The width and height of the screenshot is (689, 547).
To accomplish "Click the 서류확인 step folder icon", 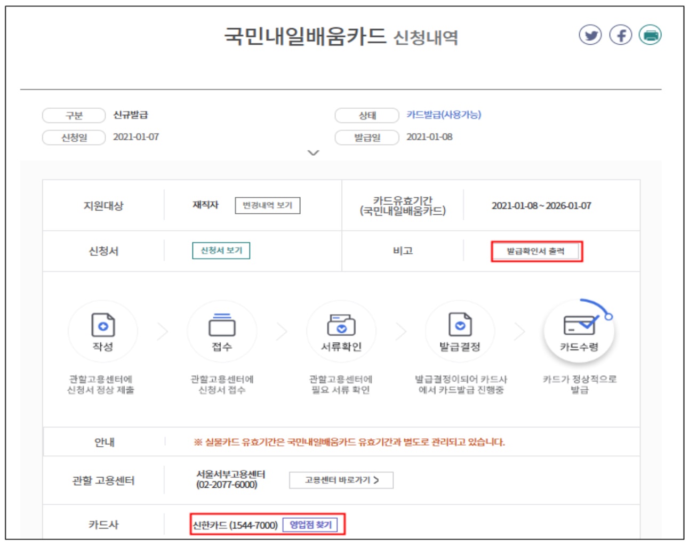I will (x=341, y=325).
